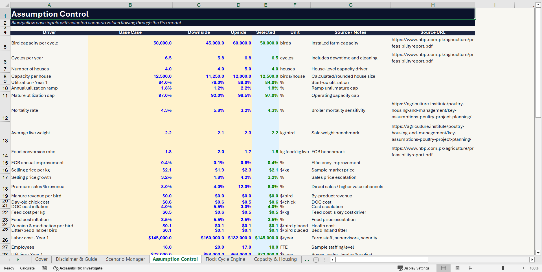Select row 12 header
The height and width of the screenshot is (272, 542).
pos(5,110)
